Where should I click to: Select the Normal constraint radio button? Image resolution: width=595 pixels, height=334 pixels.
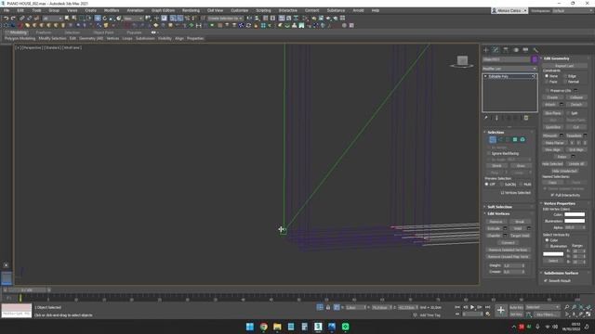[x=565, y=82]
